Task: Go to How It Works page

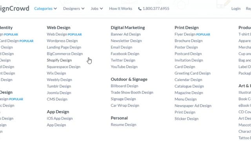Action: click(x=120, y=9)
